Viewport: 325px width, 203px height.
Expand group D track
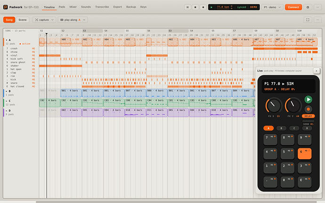7,111
